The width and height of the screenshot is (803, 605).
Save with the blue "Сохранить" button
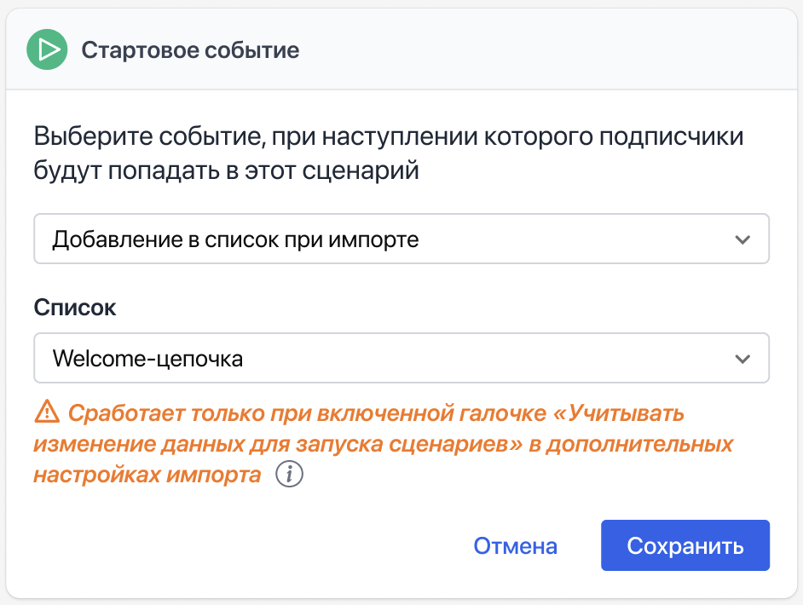[x=685, y=546]
